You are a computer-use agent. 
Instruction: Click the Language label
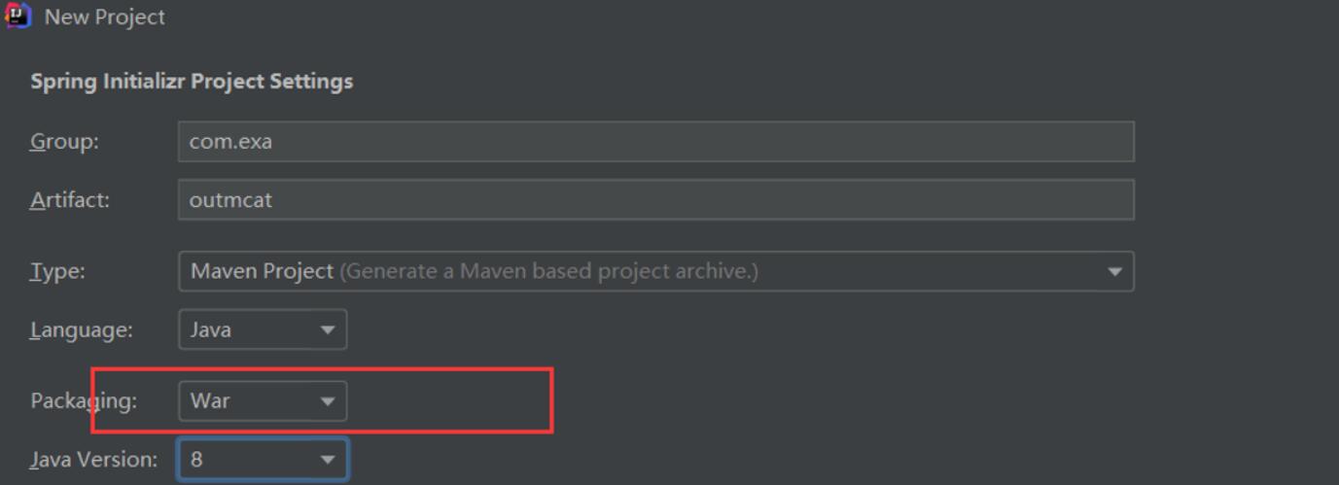82,330
